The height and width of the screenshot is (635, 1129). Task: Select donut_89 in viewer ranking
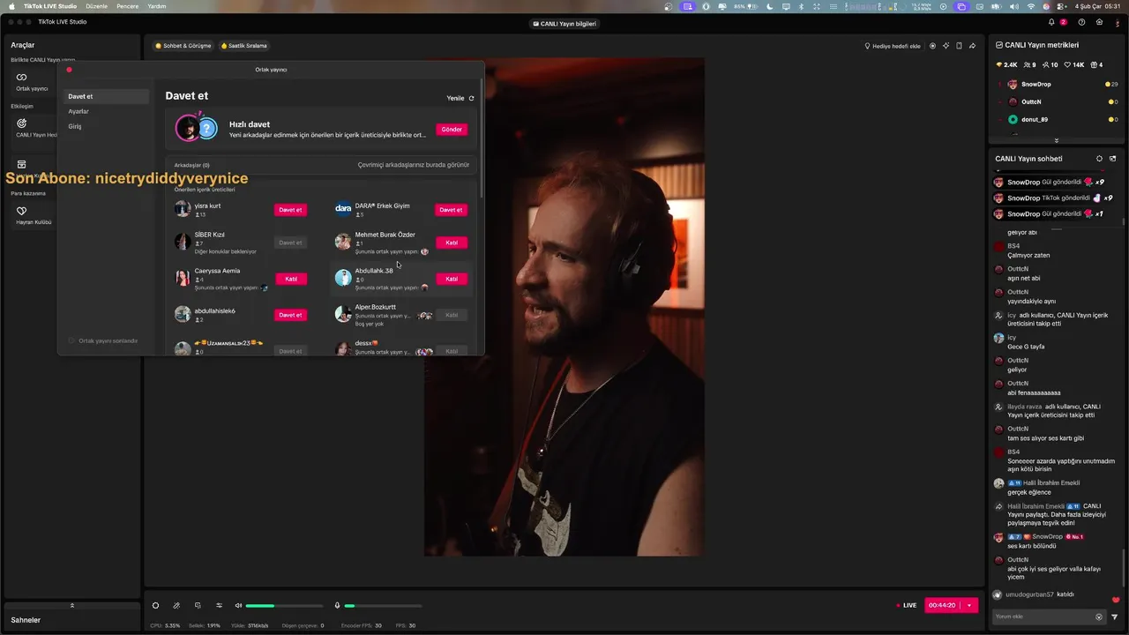coord(1058,119)
